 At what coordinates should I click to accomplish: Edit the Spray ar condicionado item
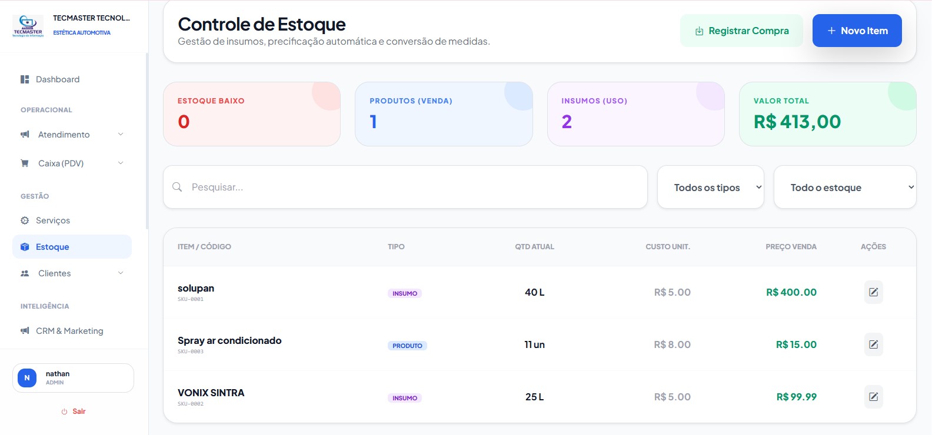click(874, 344)
